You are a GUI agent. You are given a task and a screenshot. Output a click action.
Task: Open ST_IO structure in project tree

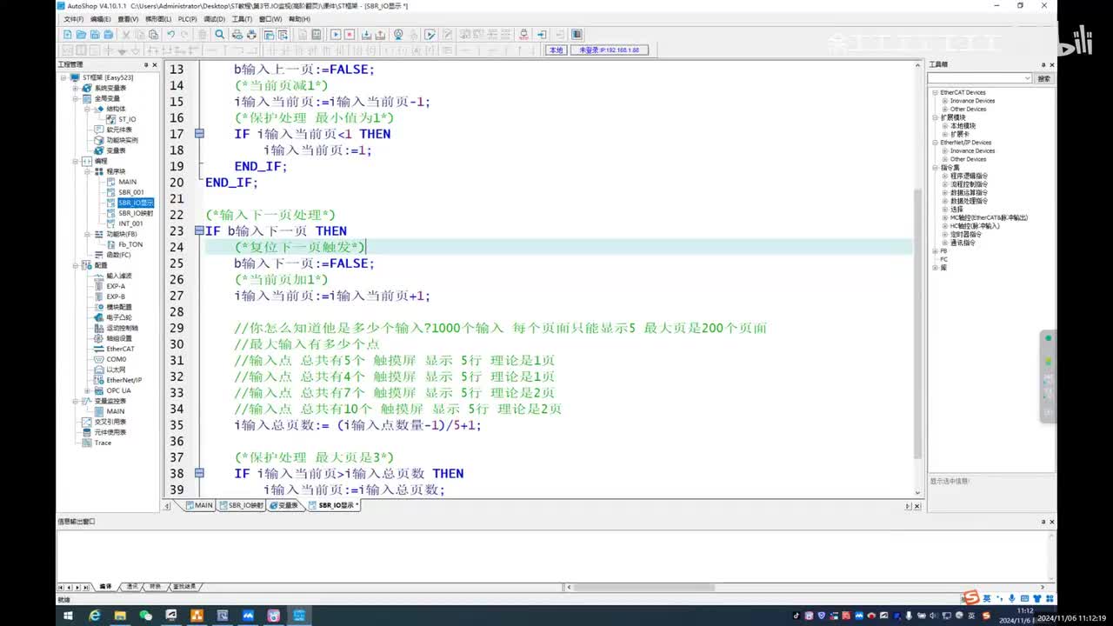pos(127,119)
